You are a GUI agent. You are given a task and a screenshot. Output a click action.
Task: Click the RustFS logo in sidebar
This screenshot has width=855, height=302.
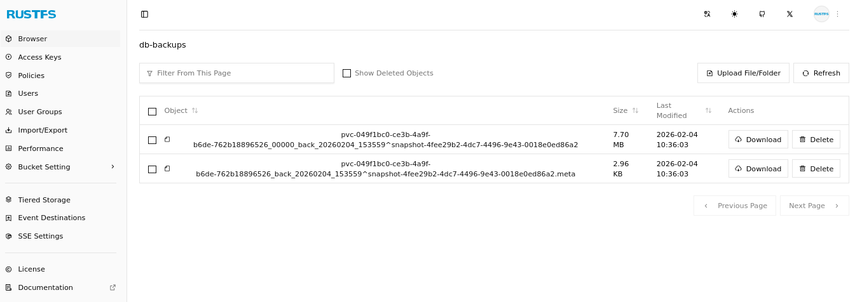[31, 14]
